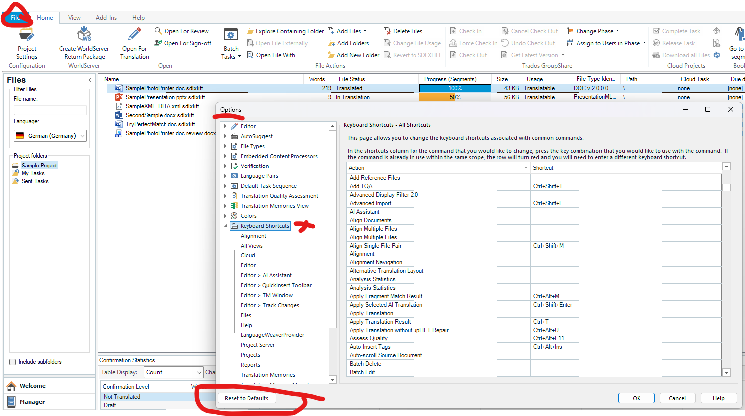
Task: Click the shortcut cell for Add TQA
Action: (x=626, y=186)
